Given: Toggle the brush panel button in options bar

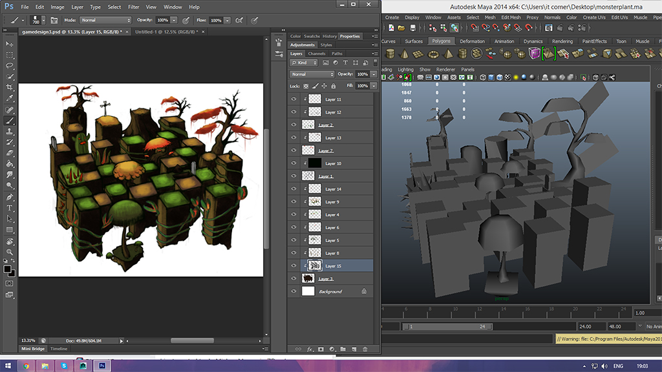Looking at the screenshot, I should tap(54, 20).
